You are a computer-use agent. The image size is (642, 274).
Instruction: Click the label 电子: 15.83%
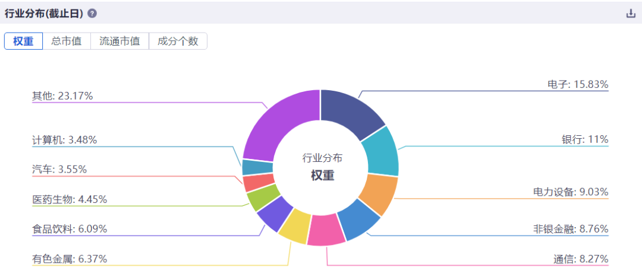click(578, 85)
